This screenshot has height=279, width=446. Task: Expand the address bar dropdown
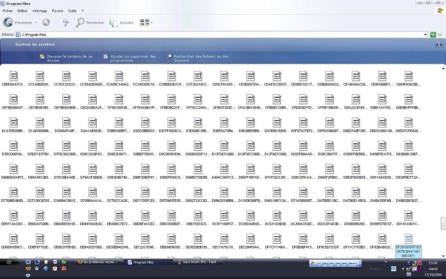(425, 35)
